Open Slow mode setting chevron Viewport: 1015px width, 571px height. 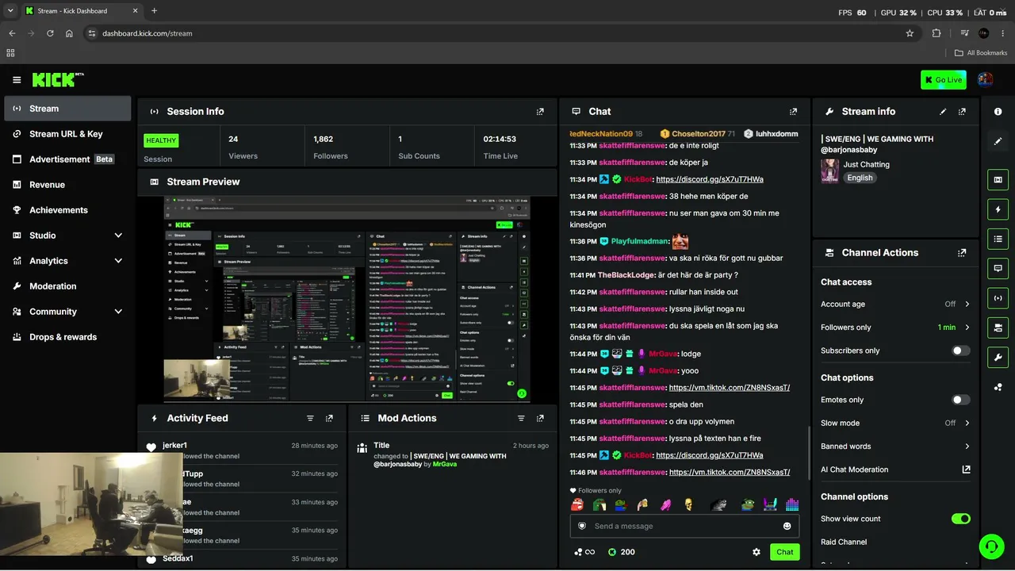point(967,423)
